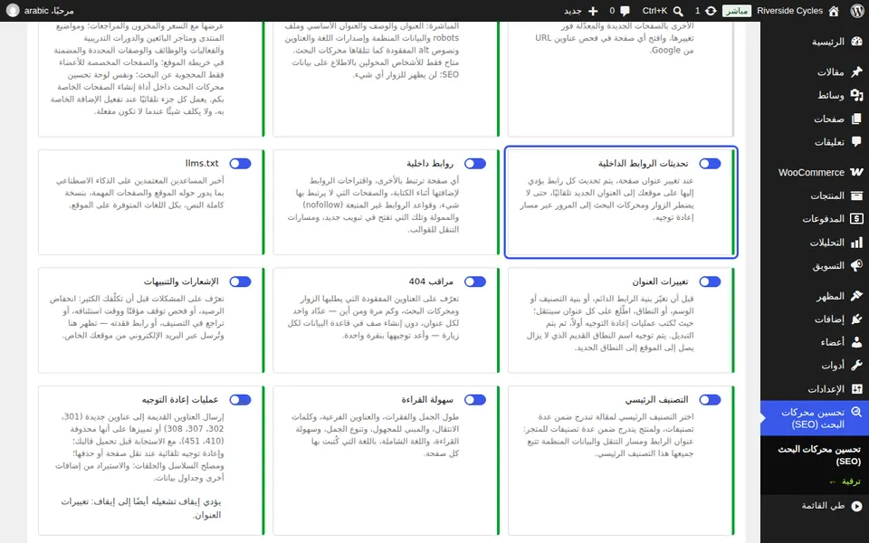
Task: Click the سهولة القراءة card title
Action: [x=428, y=399]
